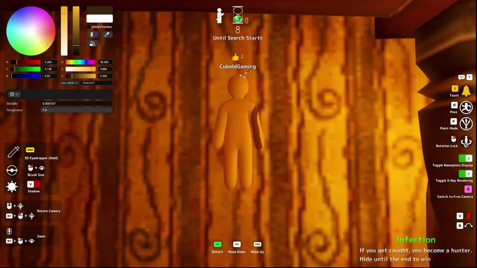Open the color history clock dropdown
This screenshot has height=268, width=477.
coord(14,94)
